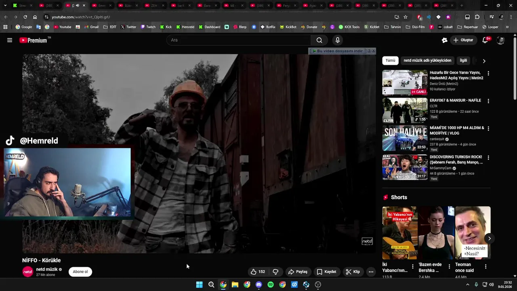Create a clip with Klip

point(353,272)
